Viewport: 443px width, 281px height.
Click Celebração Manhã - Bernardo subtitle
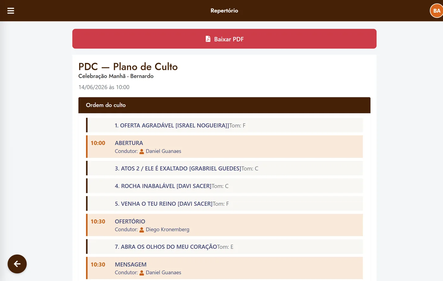[x=116, y=76]
